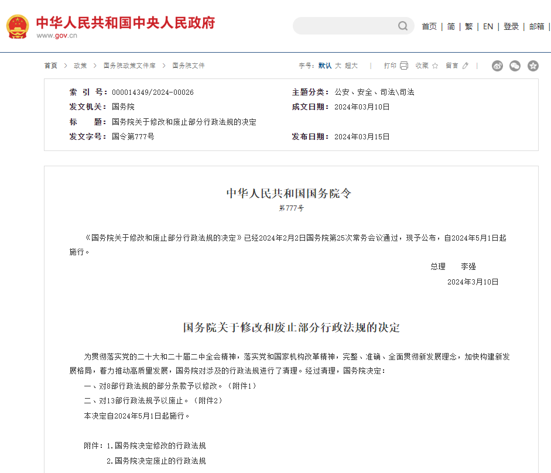Click the round star share icon

(533, 66)
